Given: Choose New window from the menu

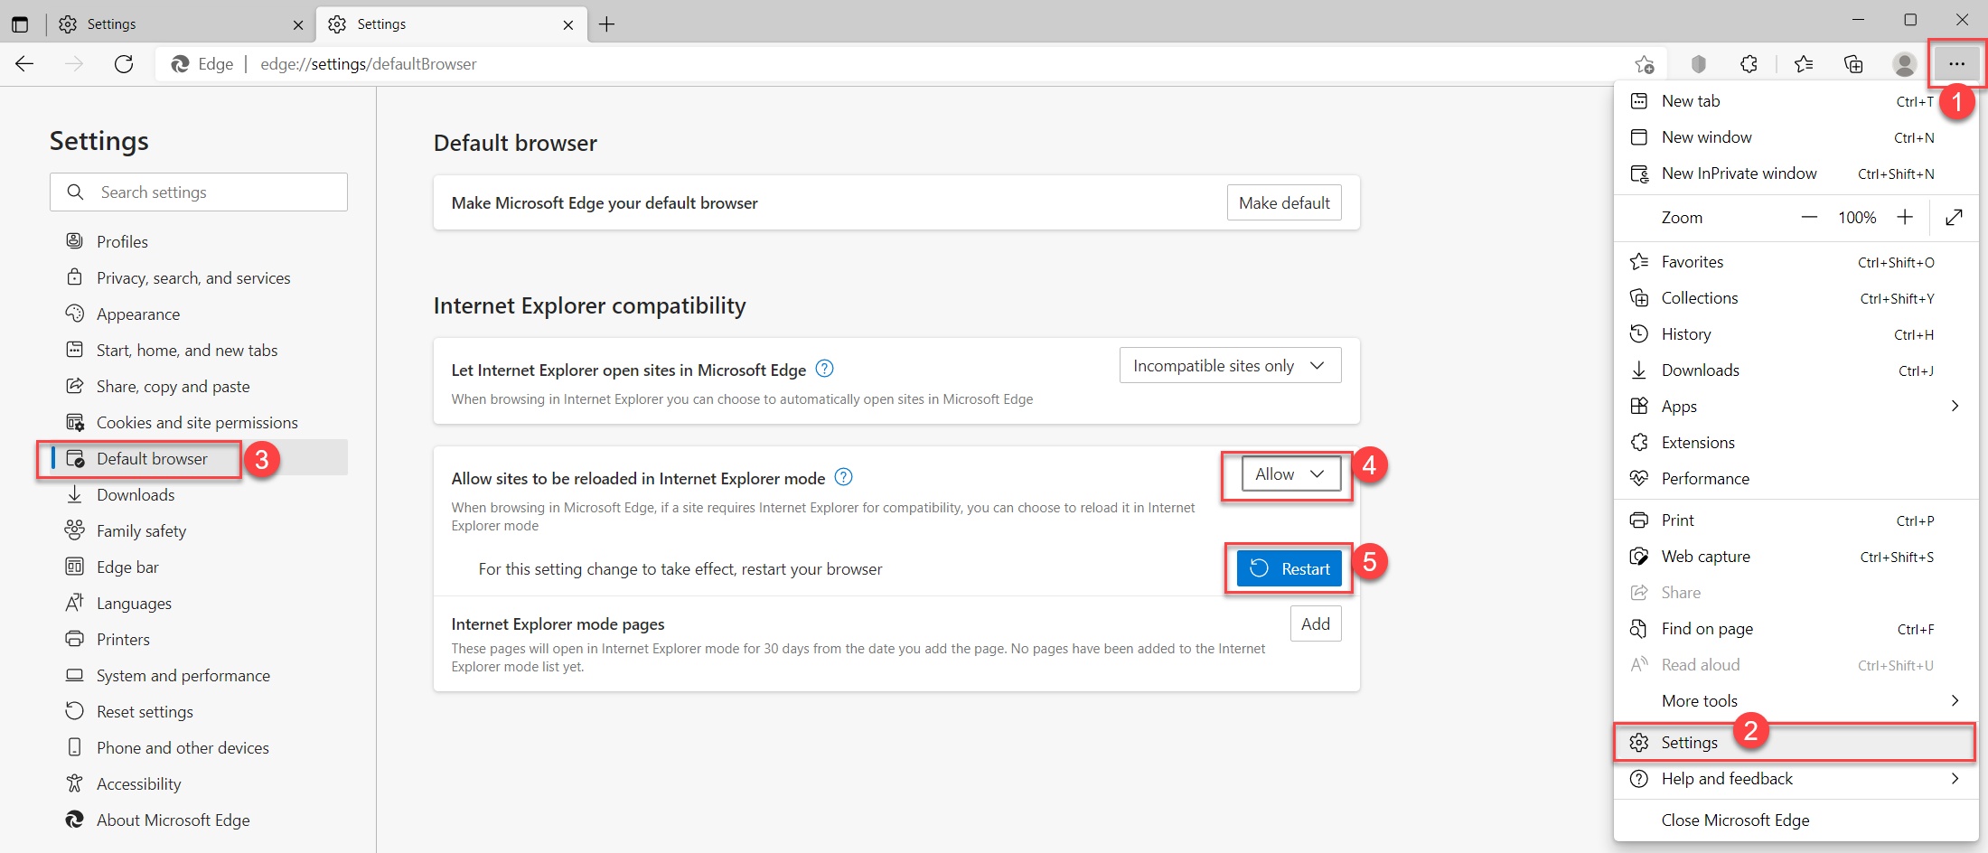Looking at the screenshot, I should 1796,137.
